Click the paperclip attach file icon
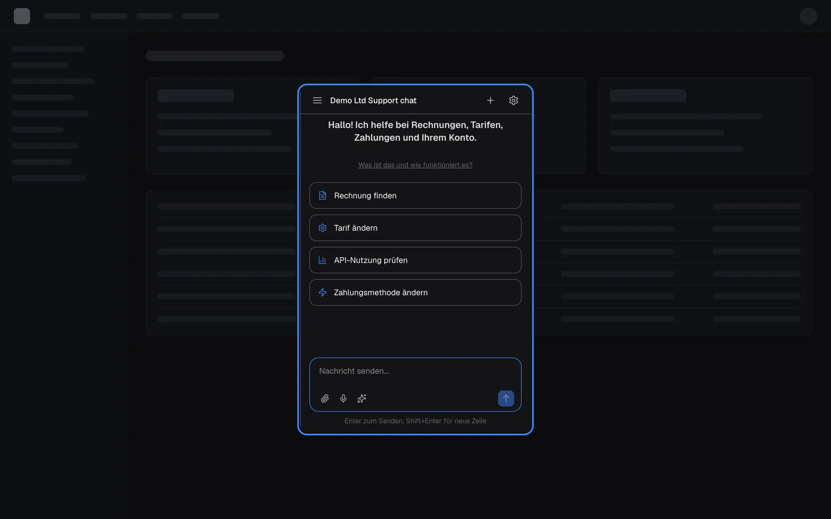This screenshot has width=831, height=519. tap(325, 399)
